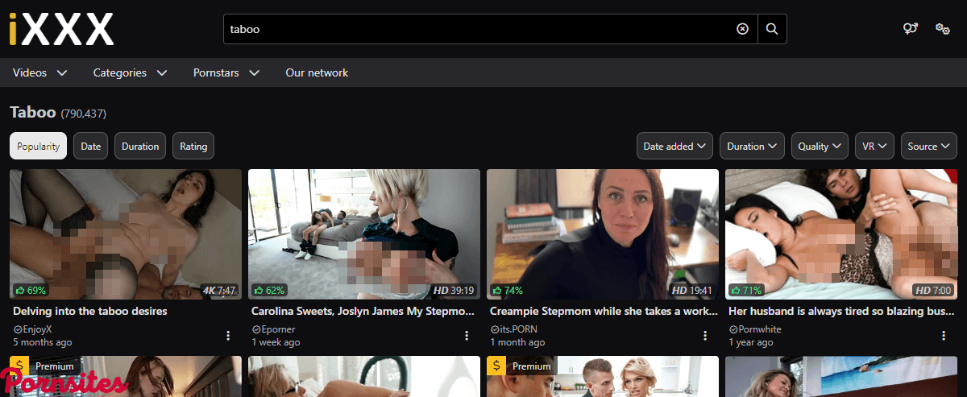Click the Eporner source link
967x397 pixels.
[277, 329]
